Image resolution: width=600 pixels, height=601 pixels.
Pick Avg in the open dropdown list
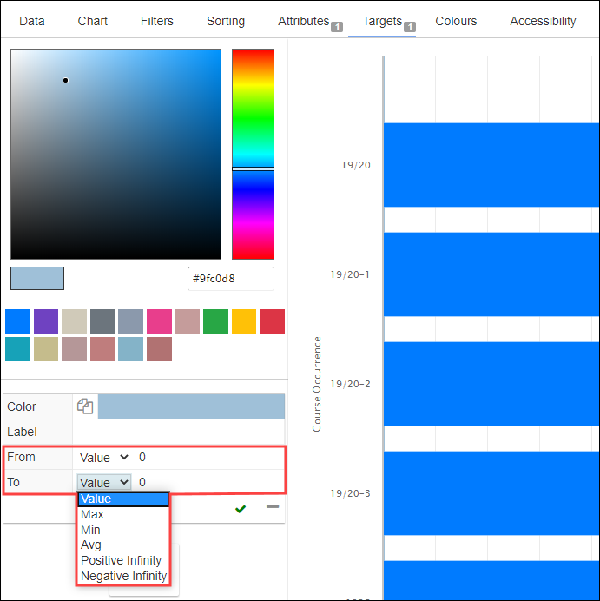91,545
